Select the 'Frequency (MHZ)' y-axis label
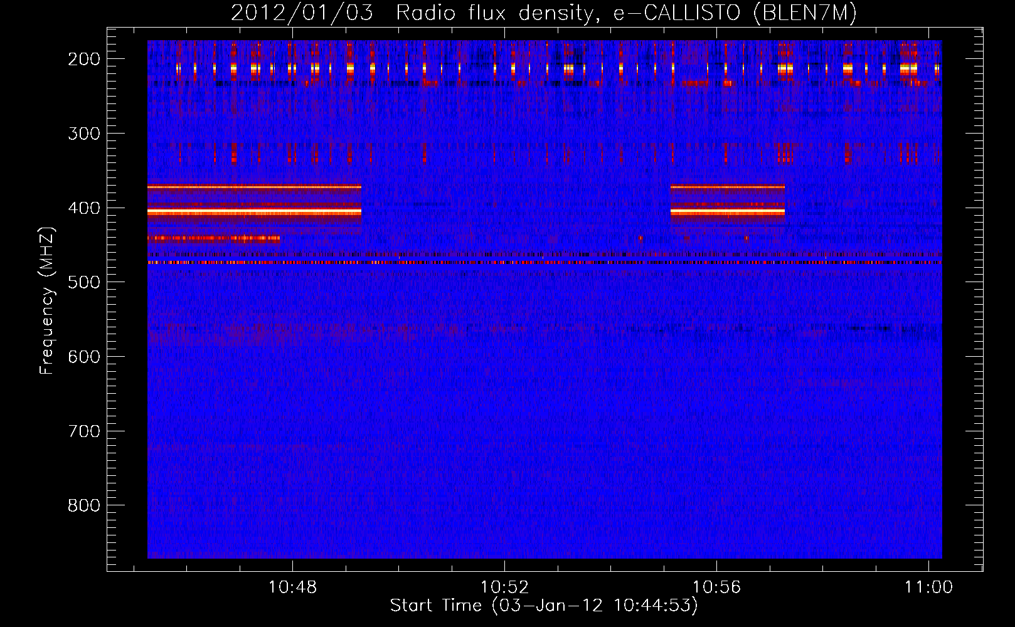This screenshot has width=1015, height=627. coord(47,300)
